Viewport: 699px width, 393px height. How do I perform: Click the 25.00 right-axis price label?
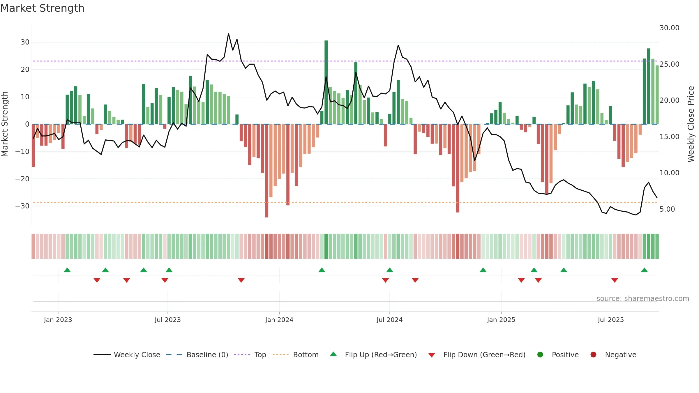tap(669, 64)
